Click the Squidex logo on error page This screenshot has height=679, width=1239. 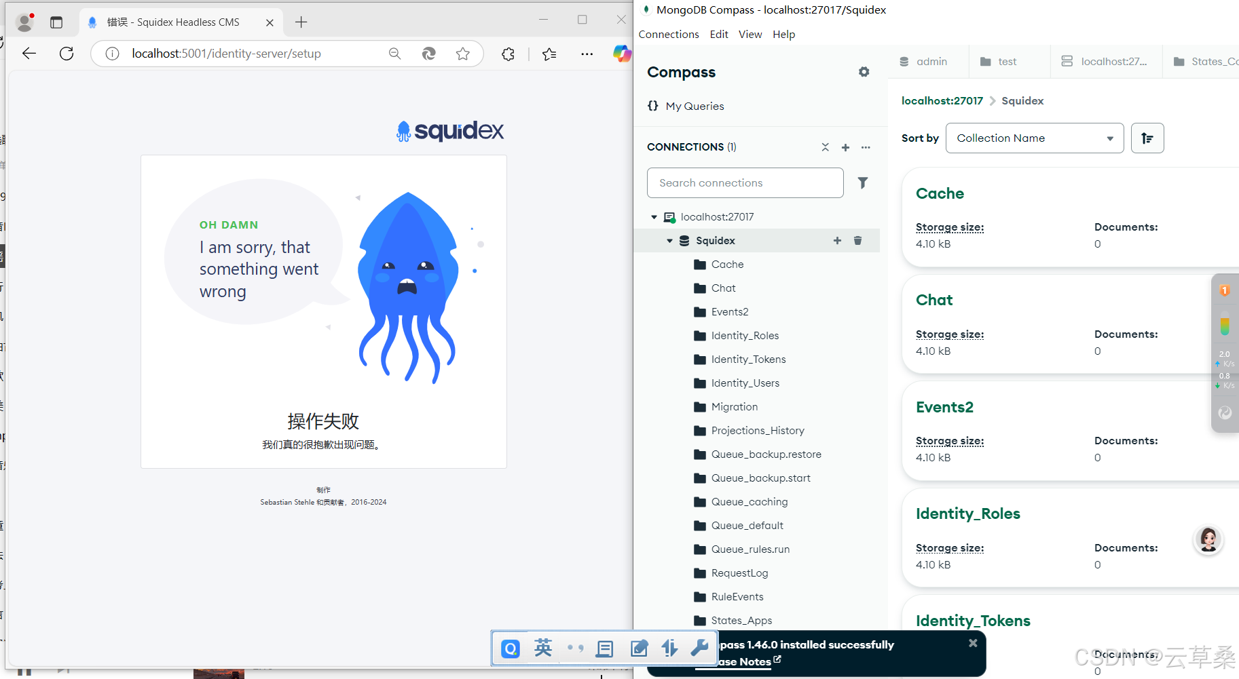click(x=450, y=131)
